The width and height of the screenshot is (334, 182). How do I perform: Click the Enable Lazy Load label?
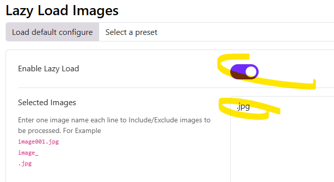click(x=49, y=69)
